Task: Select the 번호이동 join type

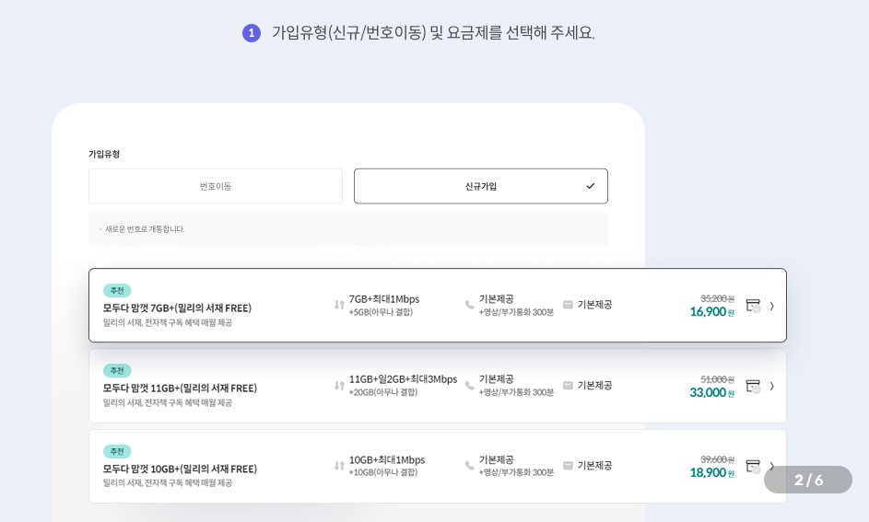Action: click(x=216, y=186)
